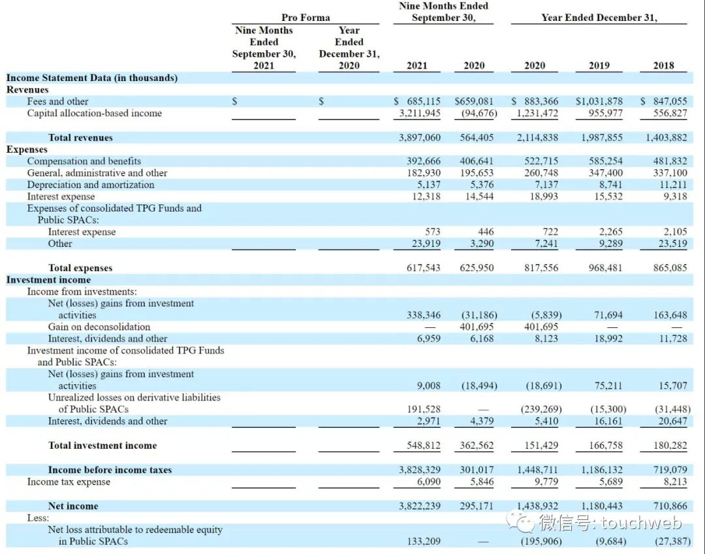This screenshot has width=705, height=554.
Task: Click the 'Capital allocation-based income' row label
Action: click(95, 113)
